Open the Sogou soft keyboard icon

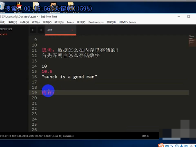(186, 146)
